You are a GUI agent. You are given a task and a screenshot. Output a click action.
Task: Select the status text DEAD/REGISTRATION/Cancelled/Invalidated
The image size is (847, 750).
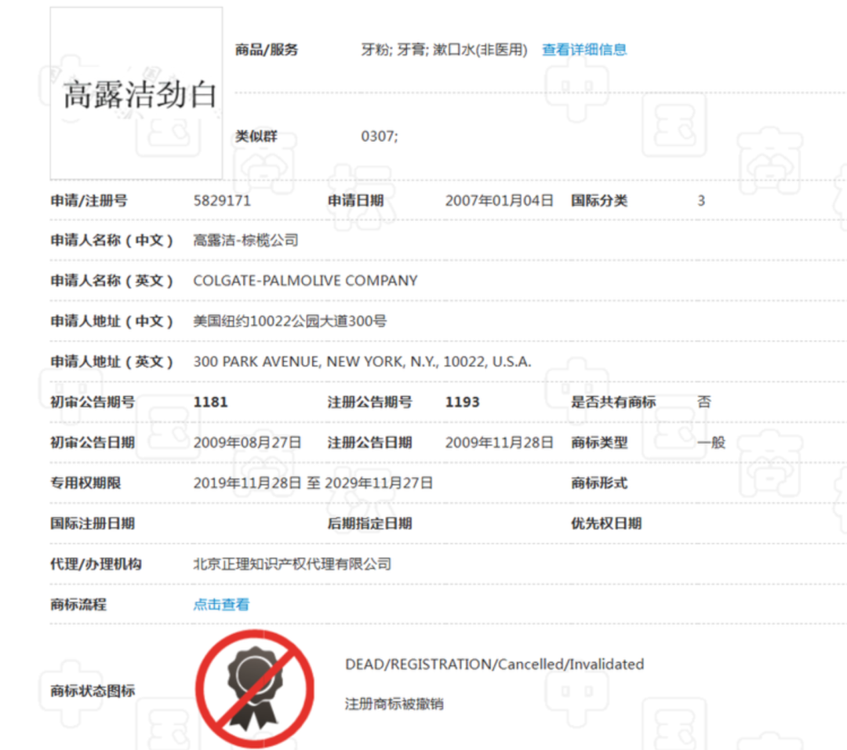point(494,664)
